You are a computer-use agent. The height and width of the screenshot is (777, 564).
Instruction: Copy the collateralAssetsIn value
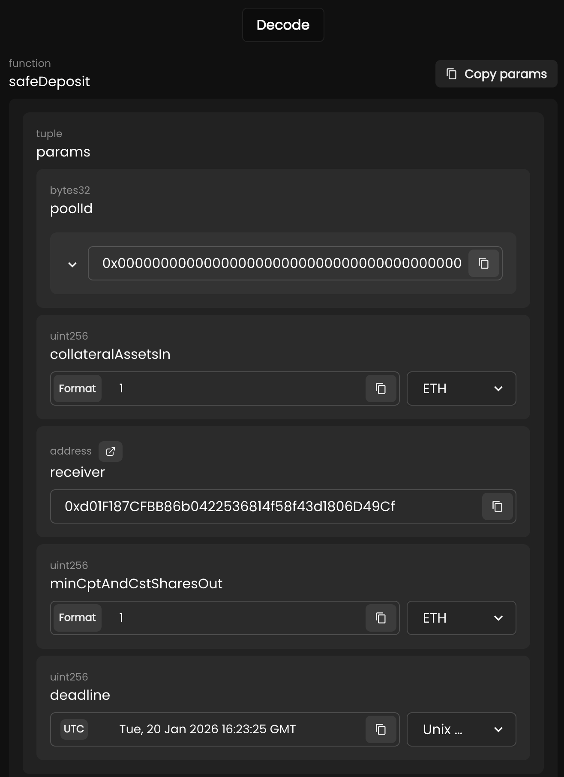(381, 388)
